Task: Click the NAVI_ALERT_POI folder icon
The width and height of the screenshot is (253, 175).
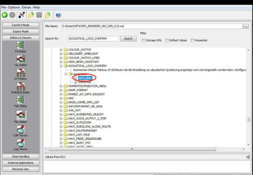Action: pyautogui.click(x=66, y=143)
